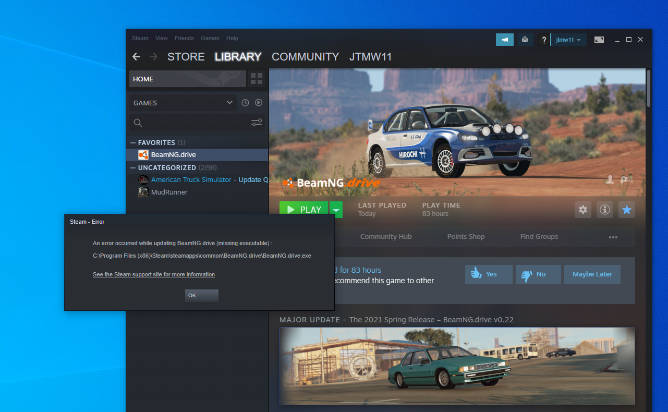Click OK in the Steam error dialog
Viewport: 668px width, 412px height.
tap(202, 296)
